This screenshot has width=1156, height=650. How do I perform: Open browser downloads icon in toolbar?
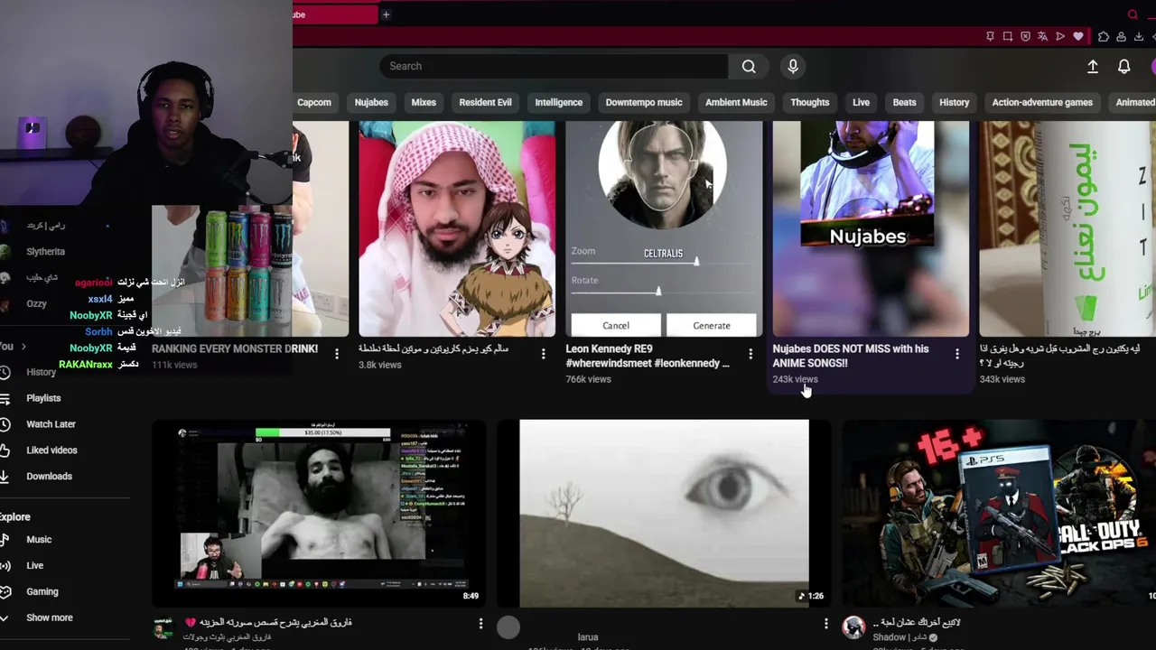[1139, 37]
